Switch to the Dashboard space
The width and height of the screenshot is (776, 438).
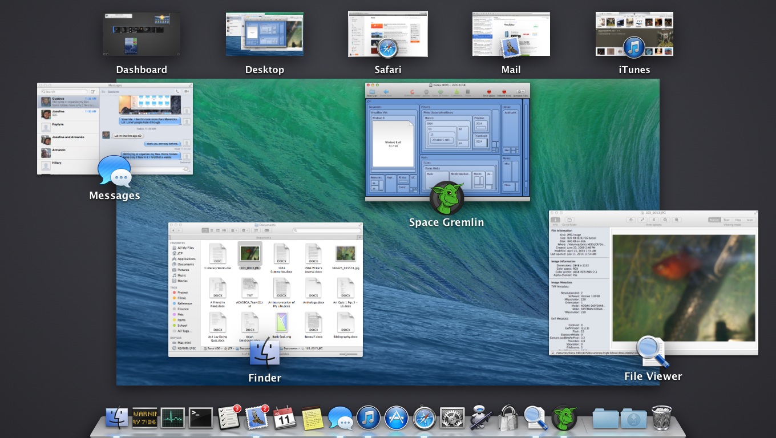[x=142, y=34]
